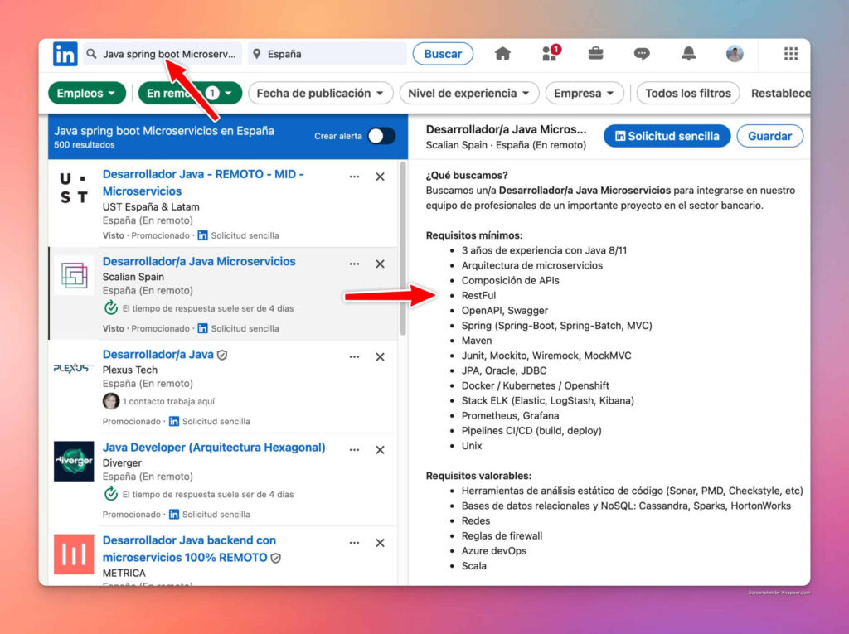Click the Requisitos valorables heading
The width and height of the screenshot is (849, 634).
[x=478, y=476]
